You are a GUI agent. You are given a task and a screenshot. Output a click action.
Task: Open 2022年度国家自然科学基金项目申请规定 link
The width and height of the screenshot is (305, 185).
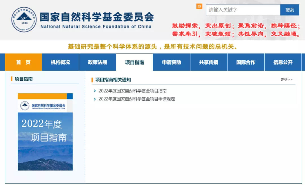137,99
